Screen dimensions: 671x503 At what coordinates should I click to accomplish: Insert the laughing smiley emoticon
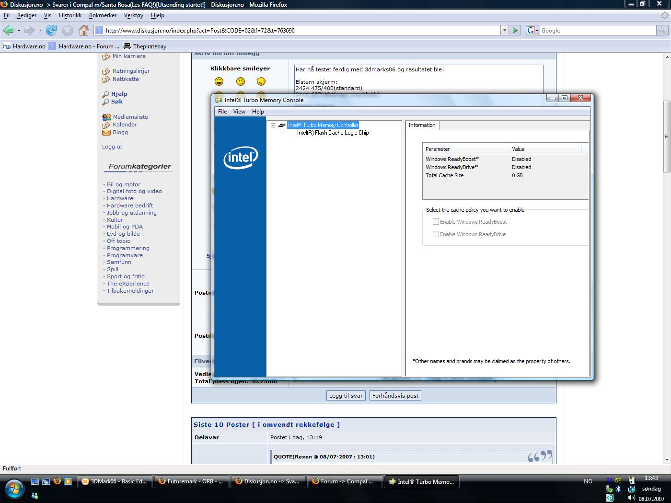click(x=219, y=81)
